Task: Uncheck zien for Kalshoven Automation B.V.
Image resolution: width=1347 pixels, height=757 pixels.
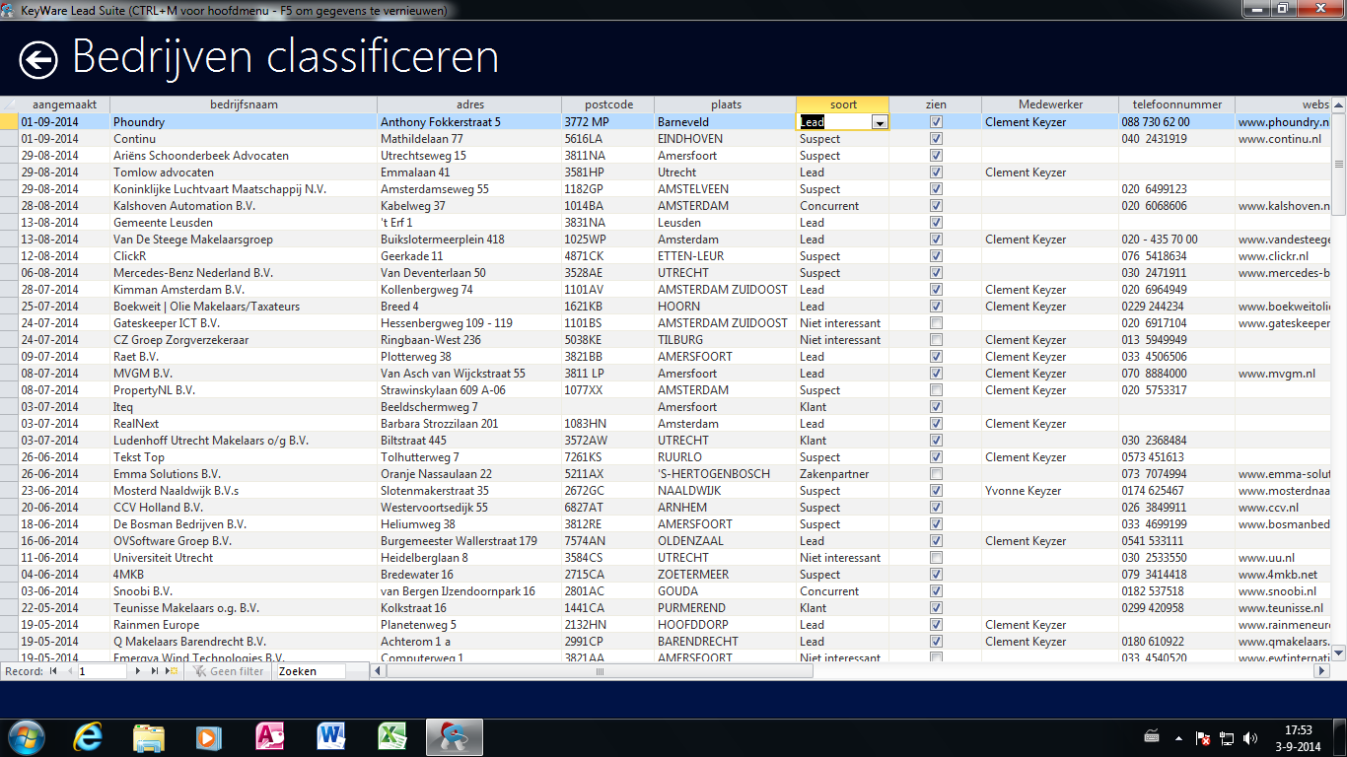Action: tap(936, 206)
